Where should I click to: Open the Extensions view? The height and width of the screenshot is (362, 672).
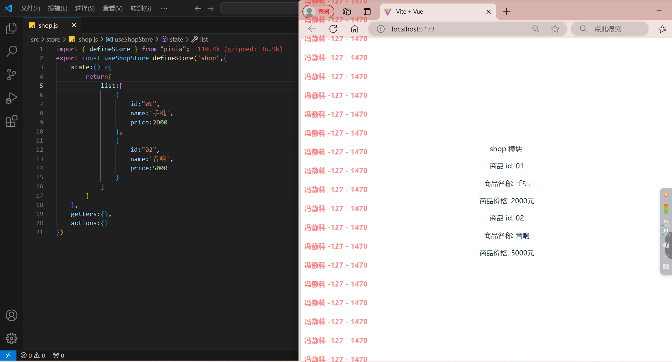click(11, 121)
